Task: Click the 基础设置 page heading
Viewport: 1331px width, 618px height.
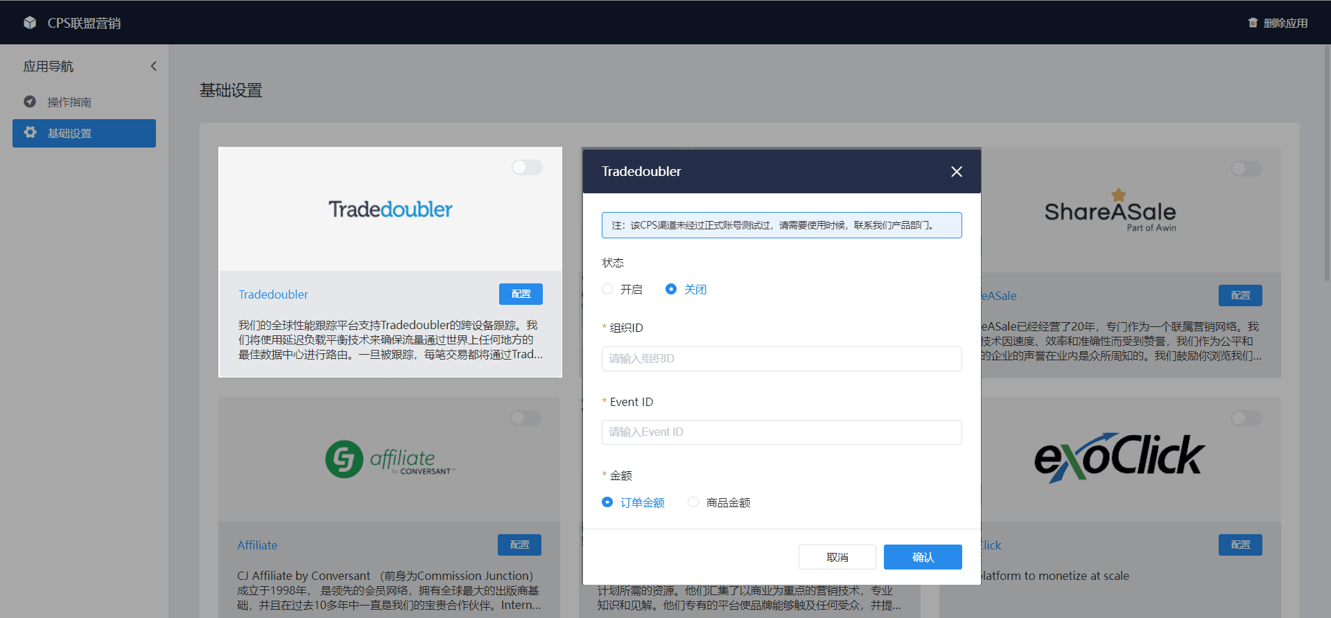Action: point(231,90)
